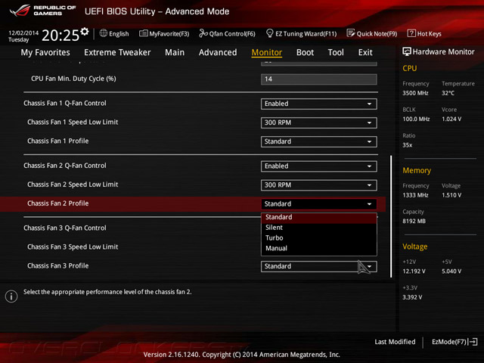484x363 pixels.
Task: Click the Vcore value 1.024 V
Action: [451, 119]
